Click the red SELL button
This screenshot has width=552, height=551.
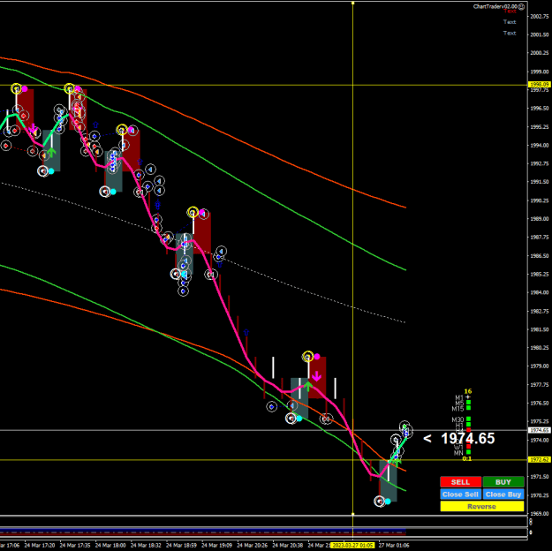click(460, 481)
